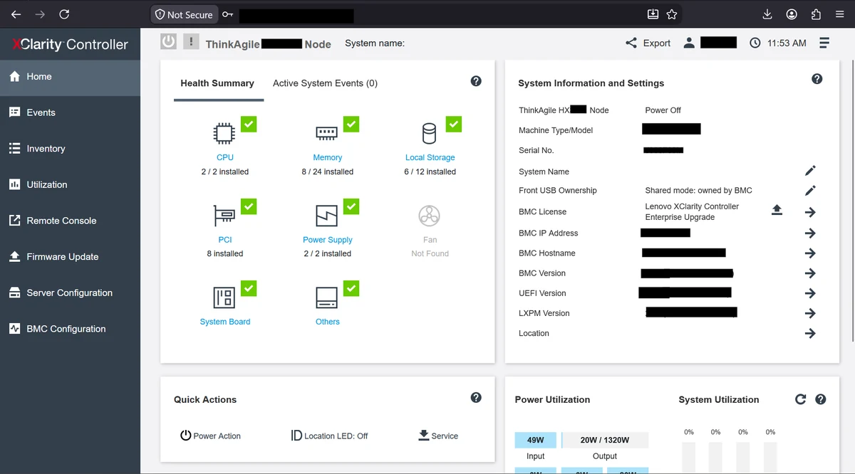Toggle the Location LED: Off control
The height and width of the screenshot is (474, 855).
329,436
